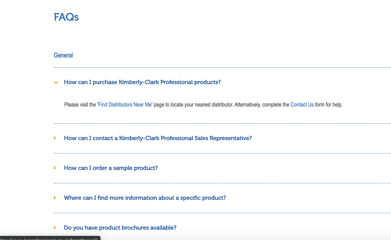Click the answer text 'Please visit the'
The height and width of the screenshot is (240, 391).
(x=80, y=105)
